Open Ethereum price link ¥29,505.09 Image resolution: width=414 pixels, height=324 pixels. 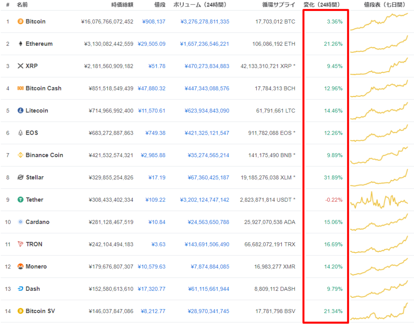point(152,44)
